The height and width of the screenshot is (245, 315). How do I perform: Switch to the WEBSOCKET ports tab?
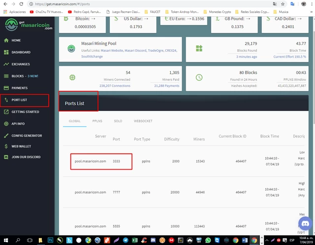coord(143,121)
